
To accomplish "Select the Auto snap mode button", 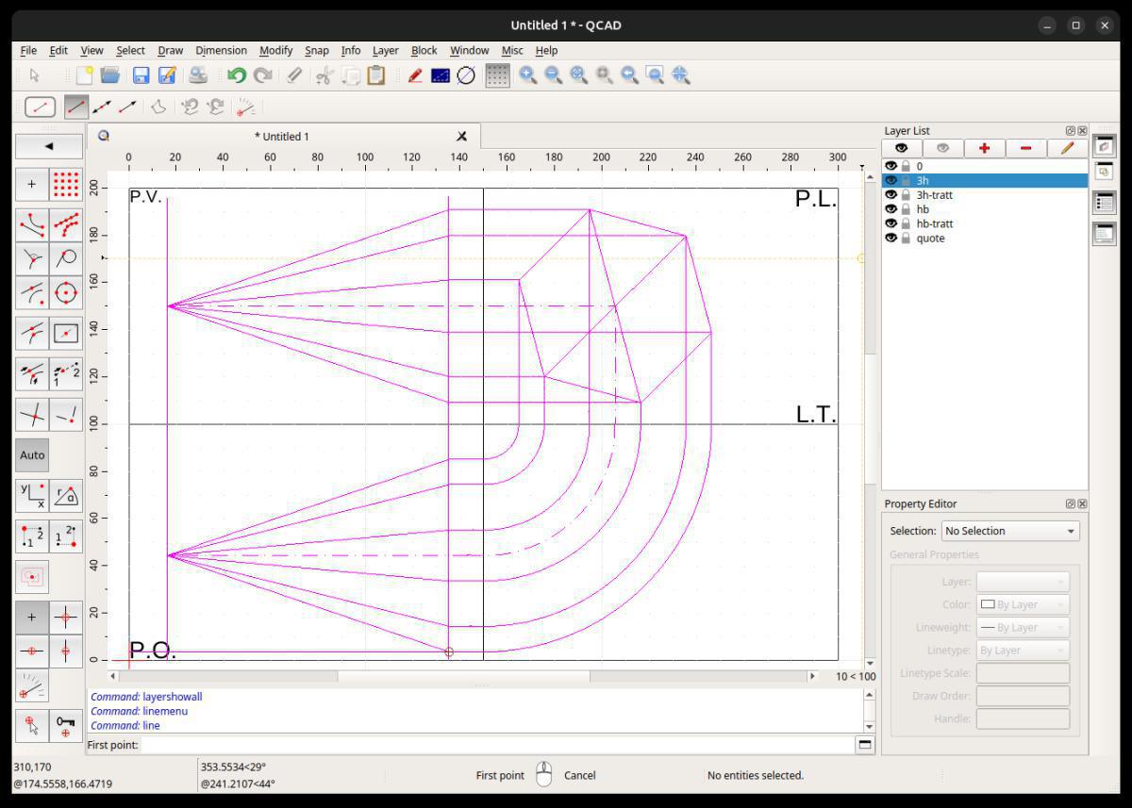I will coord(32,454).
